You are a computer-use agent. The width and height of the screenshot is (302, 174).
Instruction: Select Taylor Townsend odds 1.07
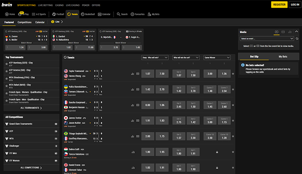point(148,74)
